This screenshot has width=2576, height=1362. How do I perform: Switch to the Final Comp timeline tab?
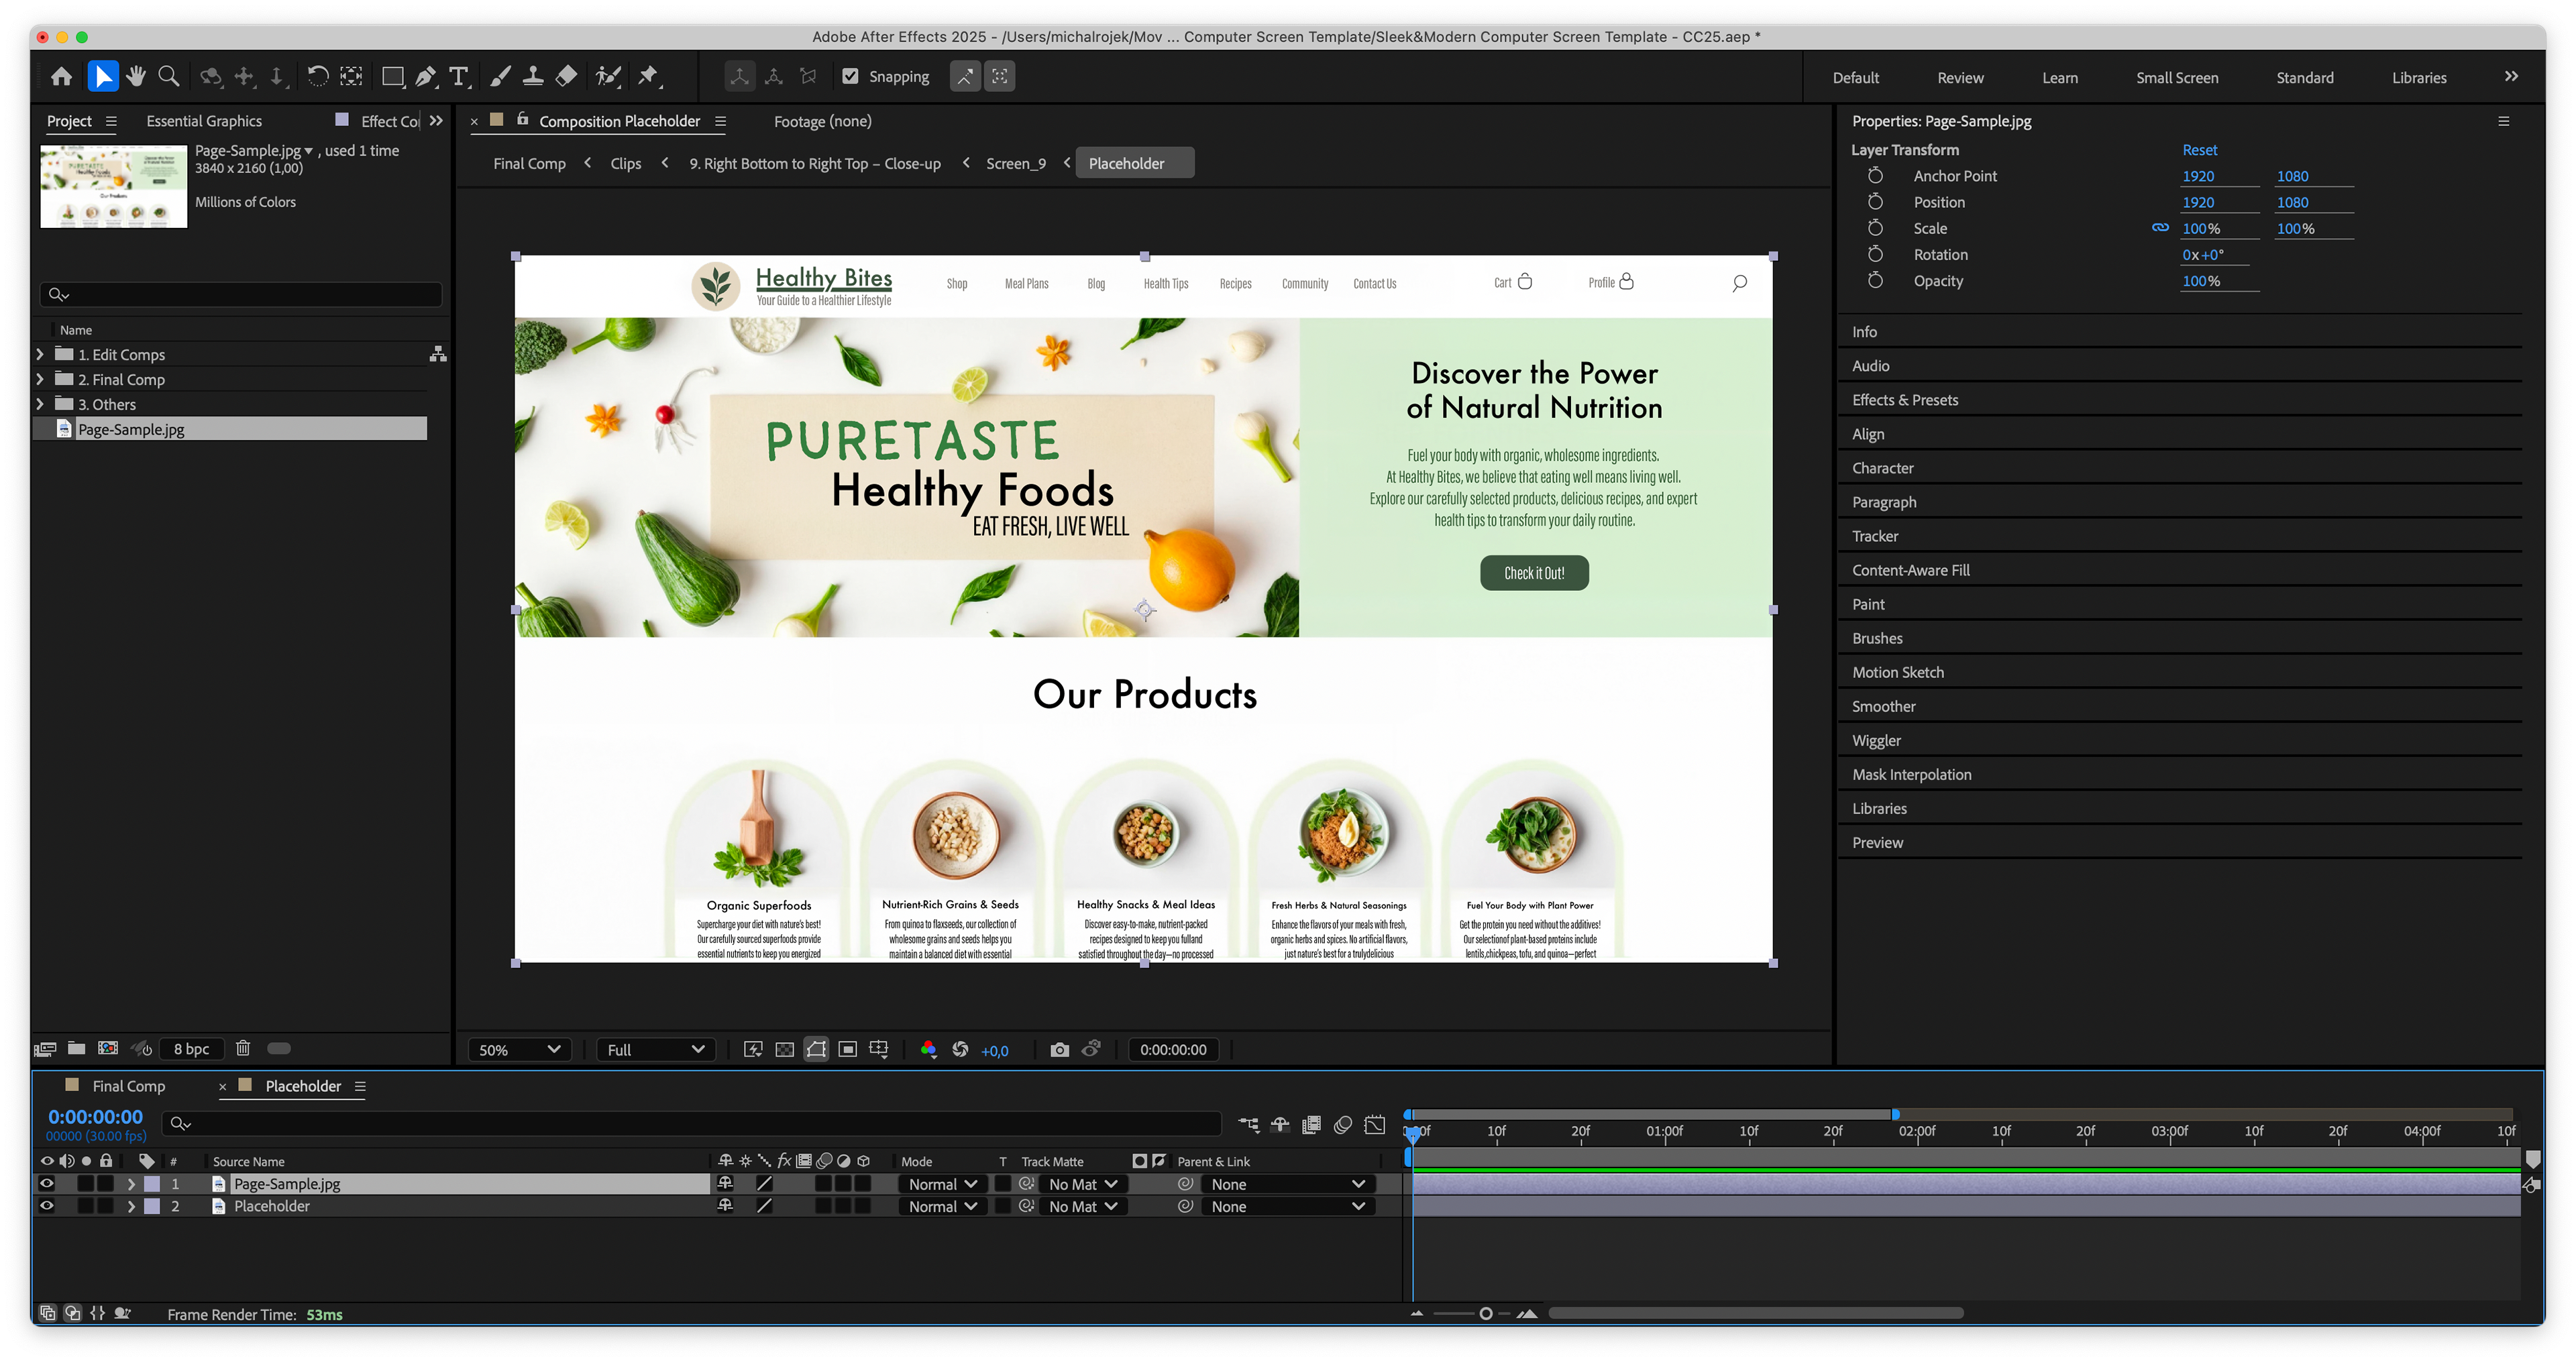click(128, 1086)
